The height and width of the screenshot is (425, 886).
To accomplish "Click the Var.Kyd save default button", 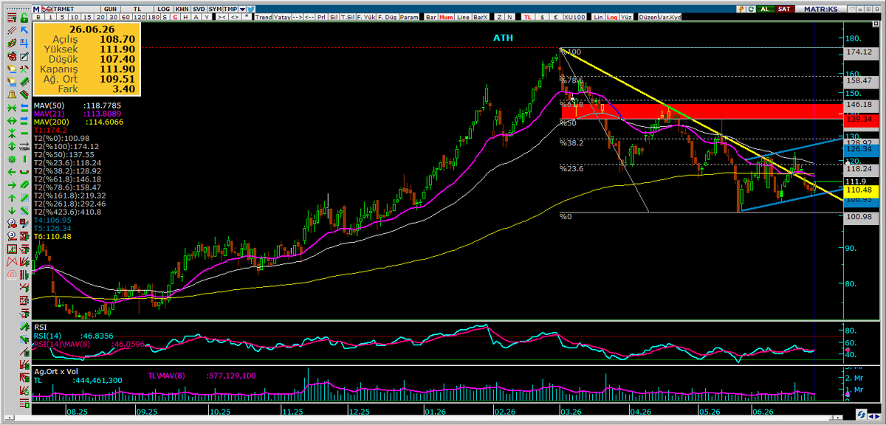I will pos(670,17).
